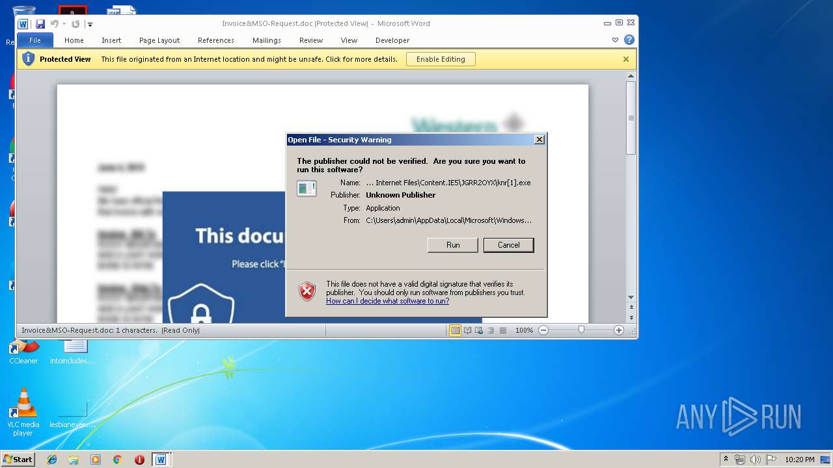This screenshot has height=468, width=833.
Task: Show hidden system tray icons
Action: coord(726,460)
